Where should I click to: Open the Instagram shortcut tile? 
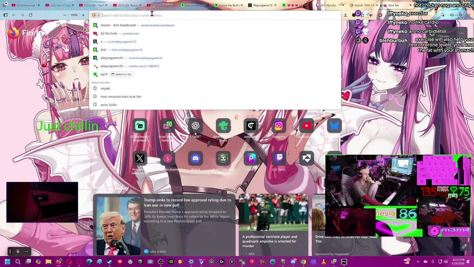pyautogui.click(x=279, y=126)
